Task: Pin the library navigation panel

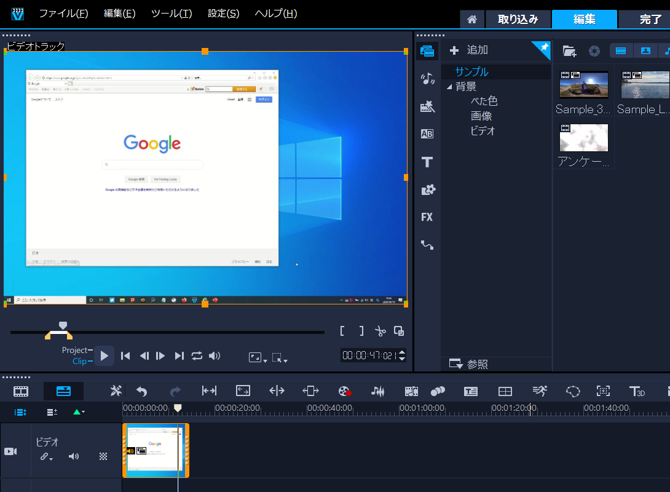Action: click(x=543, y=48)
